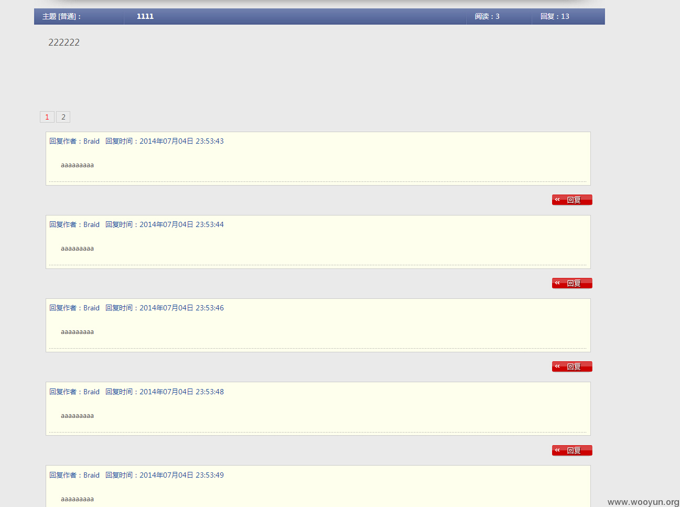Click the 阅读：3 read count
This screenshot has width=680, height=507.
coord(487,16)
